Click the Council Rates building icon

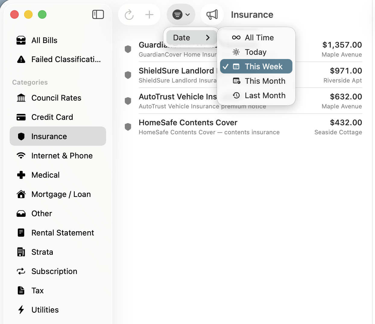[x=21, y=98]
